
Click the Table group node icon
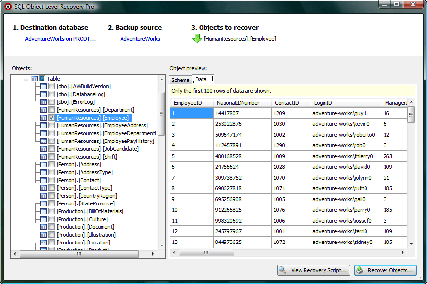(x=34, y=79)
